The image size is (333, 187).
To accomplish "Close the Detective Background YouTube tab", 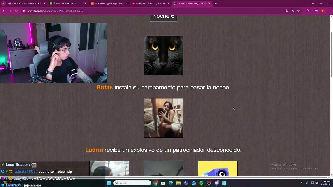I will pyautogui.click(x=168, y=3).
